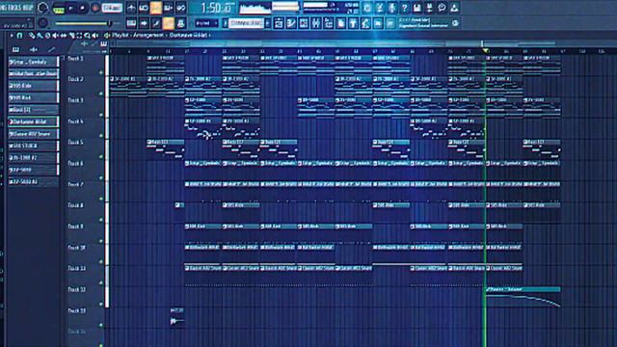Select the playlist draw pencil tool

[32, 36]
